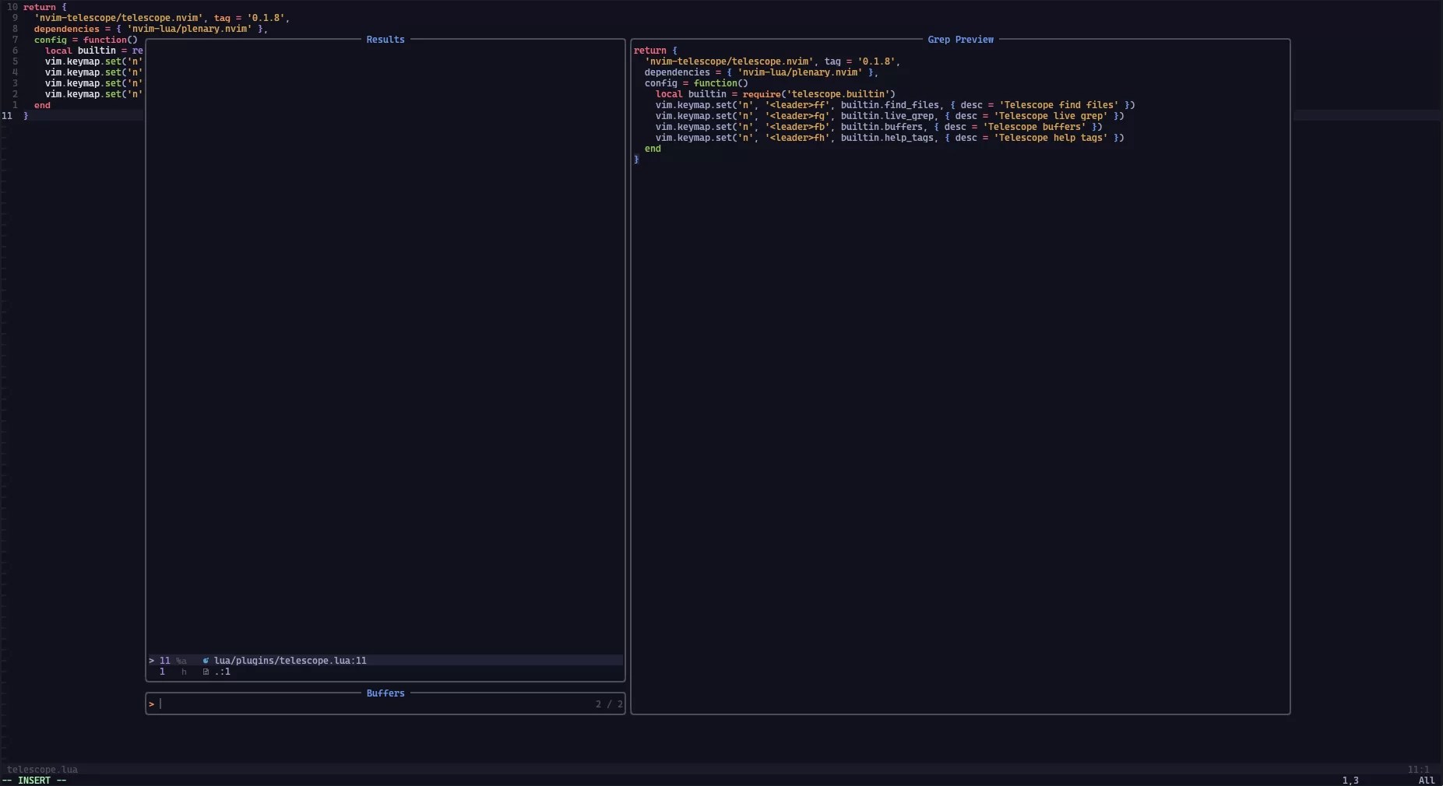This screenshot has height=786, width=1443.
Task: Click 'local builtin' in the background editor
Action: tap(80, 51)
